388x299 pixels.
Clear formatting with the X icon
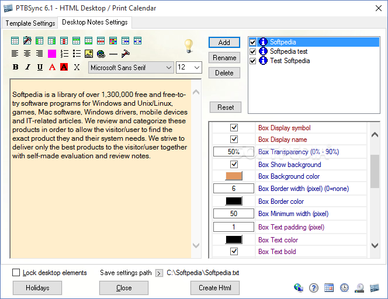coord(77,67)
